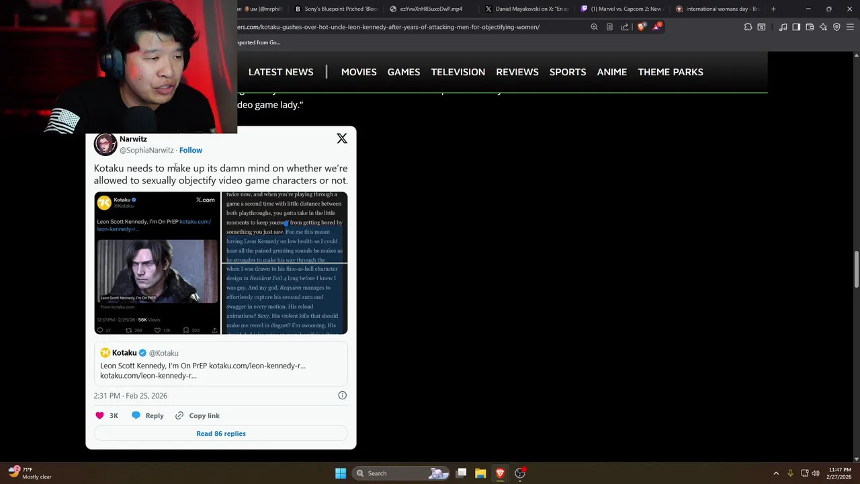Open a new browser tab with plus
The height and width of the screenshot is (484, 860).
[773, 9]
